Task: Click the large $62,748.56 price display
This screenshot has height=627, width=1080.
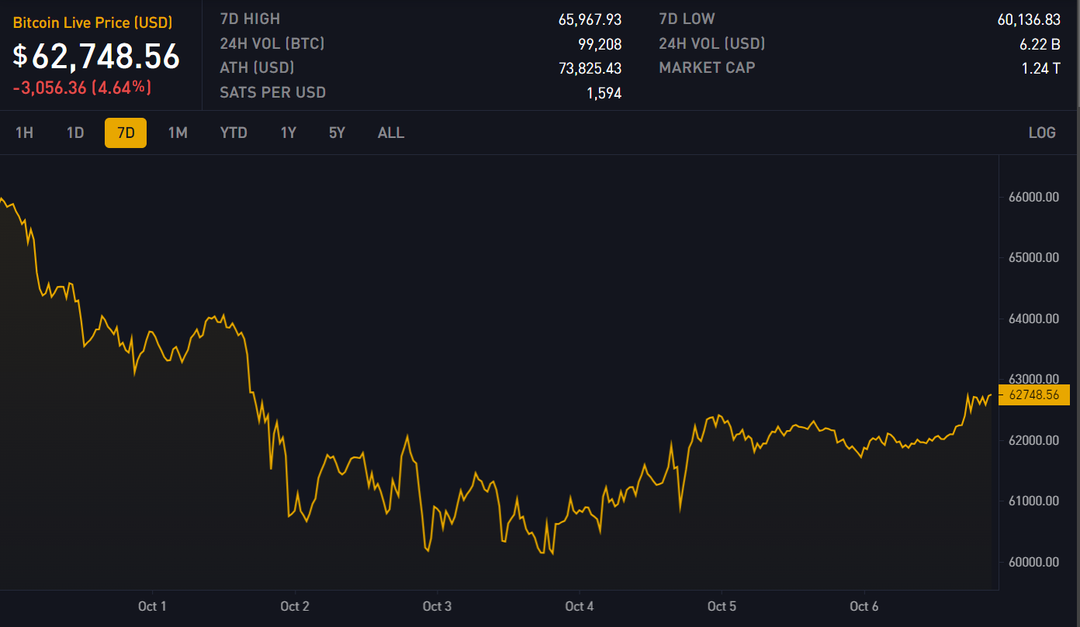Action: point(96,57)
